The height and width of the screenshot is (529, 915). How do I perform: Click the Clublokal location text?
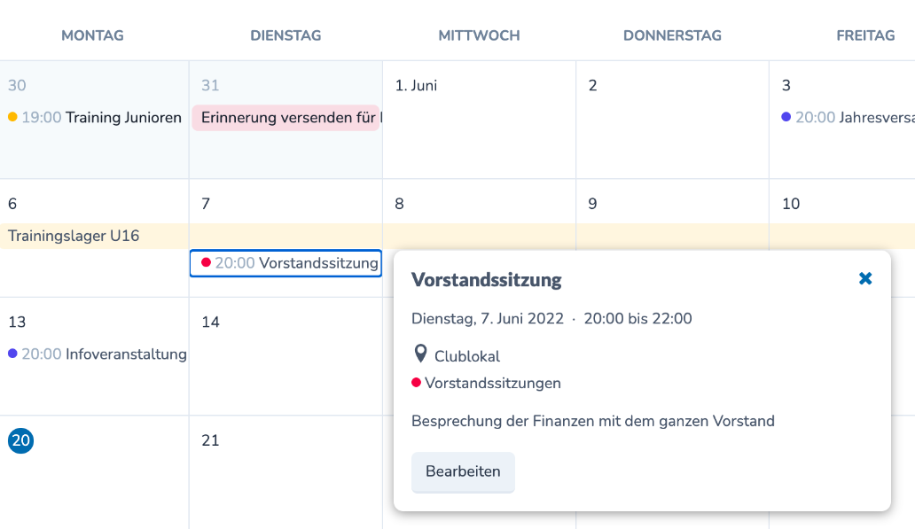[467, 356]
